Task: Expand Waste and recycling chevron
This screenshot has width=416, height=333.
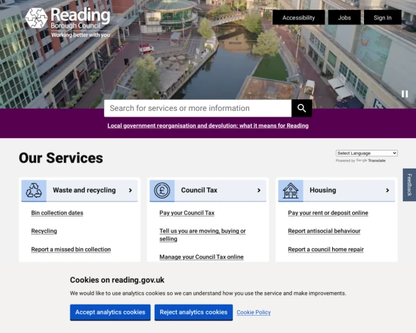Action: click(130, 190)
